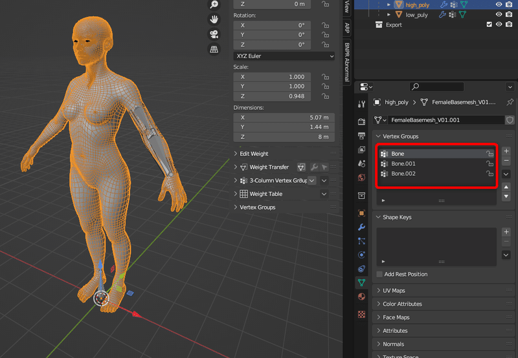518x358 pixels.
Task: Hide high_poly in viewport with eye icon
Action: (x=499, y=5)
